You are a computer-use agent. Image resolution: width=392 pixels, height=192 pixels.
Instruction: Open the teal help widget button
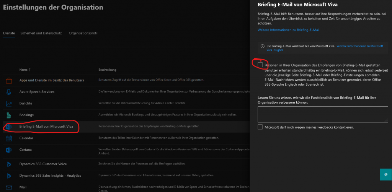386,174
